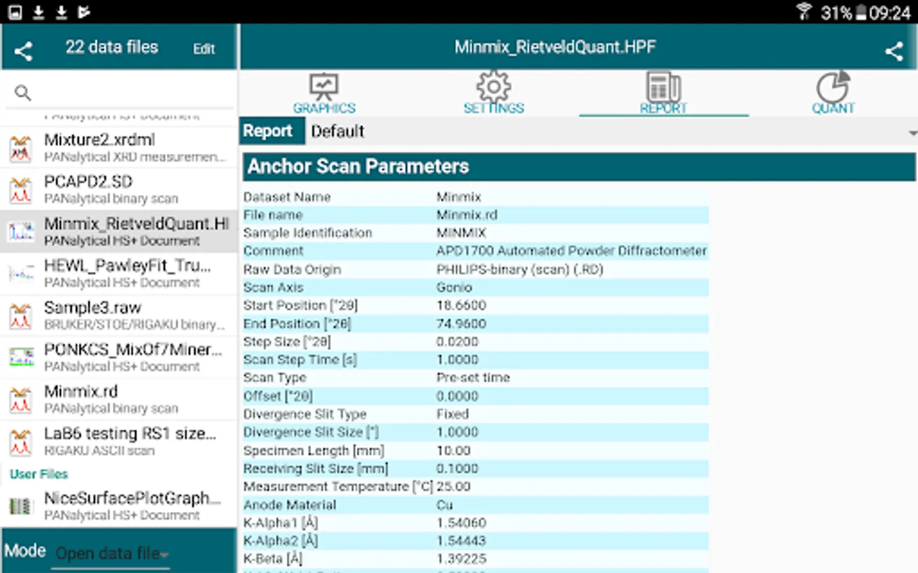Click the Settings gear icon
This screenshot has height=573, width=918.
point(494,86)
